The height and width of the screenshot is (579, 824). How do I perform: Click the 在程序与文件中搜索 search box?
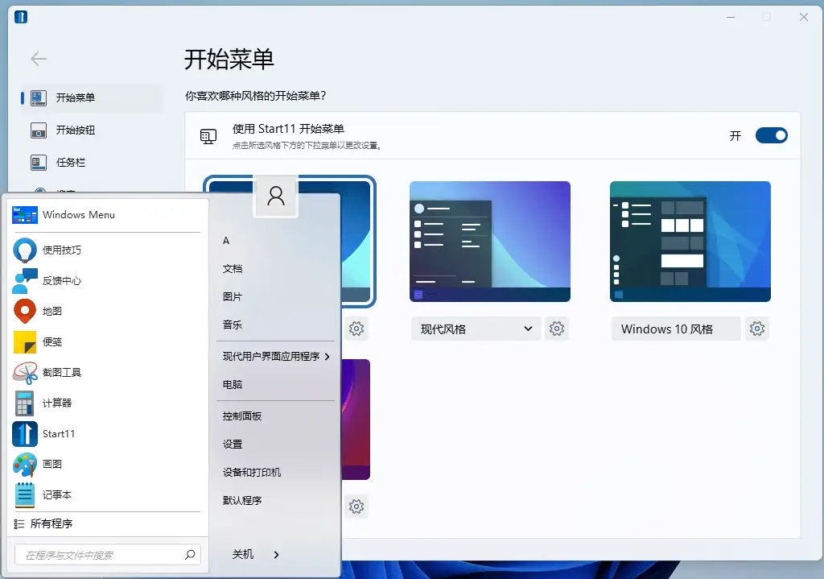click(x=105, y=555)
